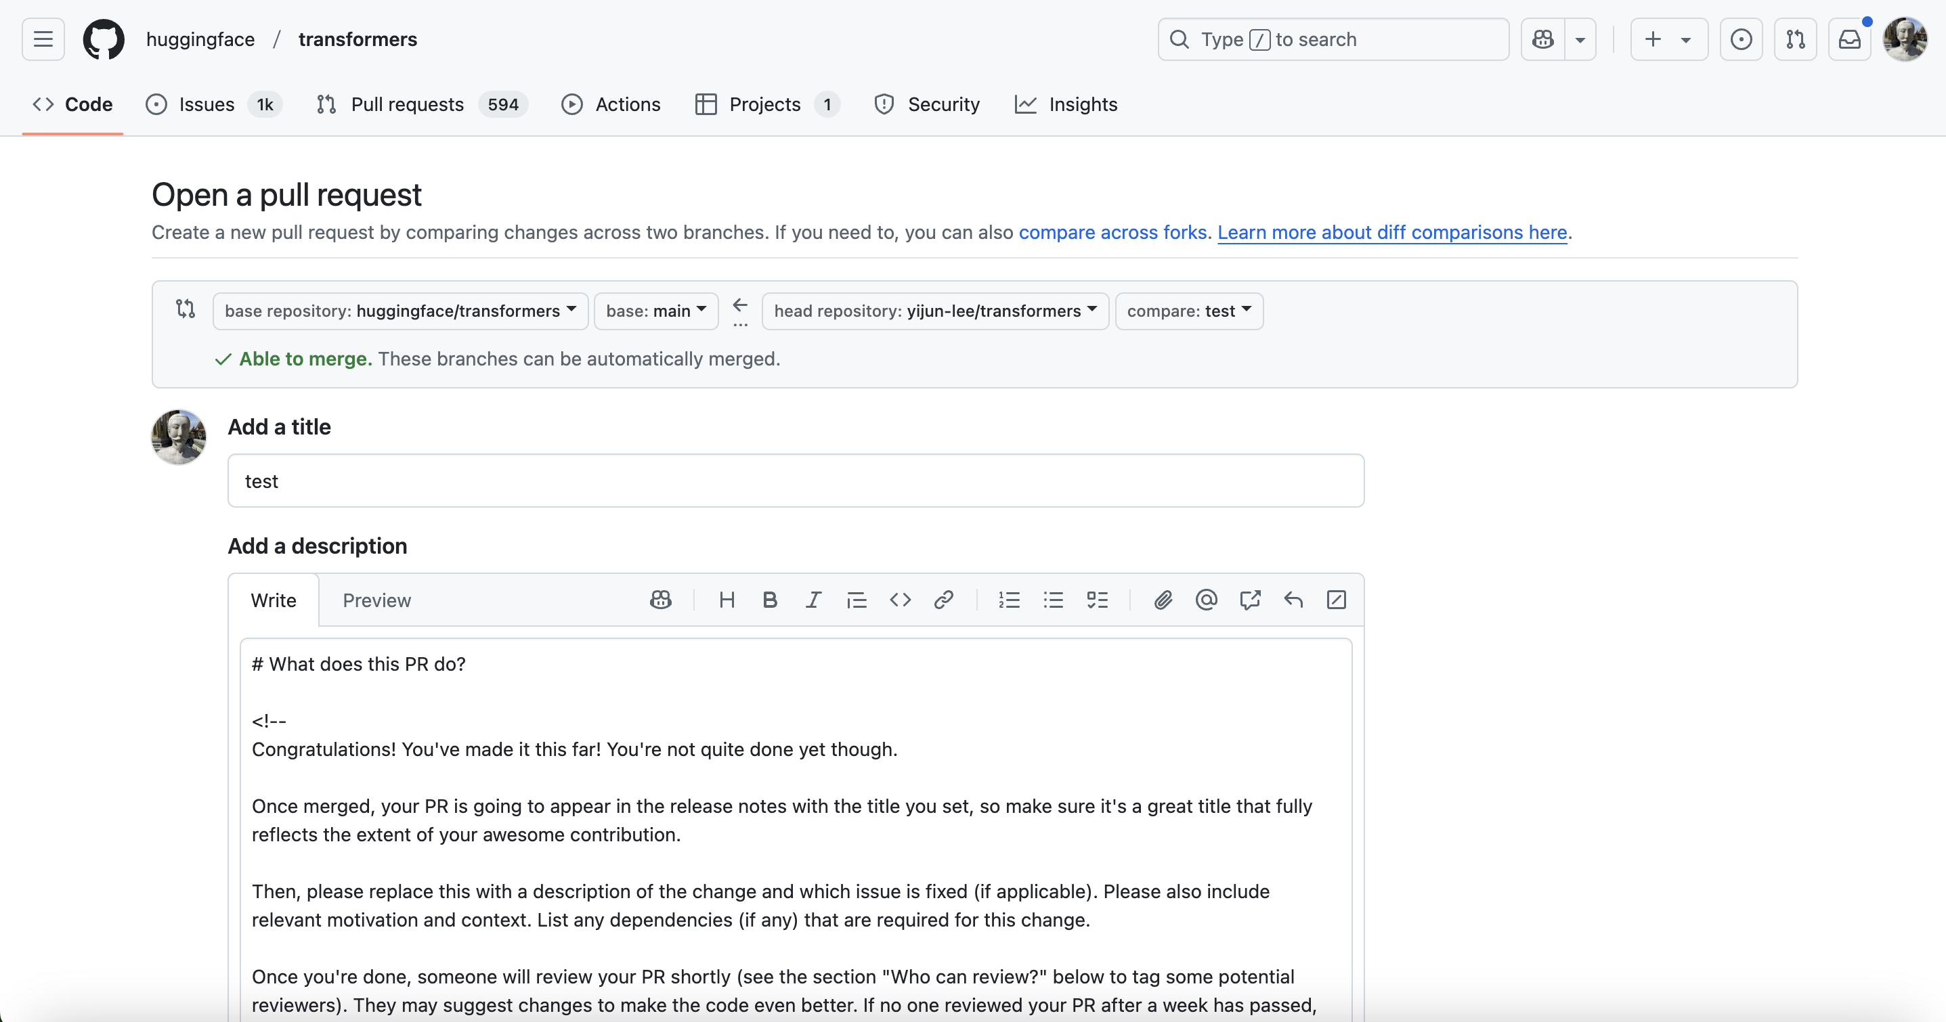
Task: Switch to the Security tab
Action: pyautogui.click(x=927, y=104)
